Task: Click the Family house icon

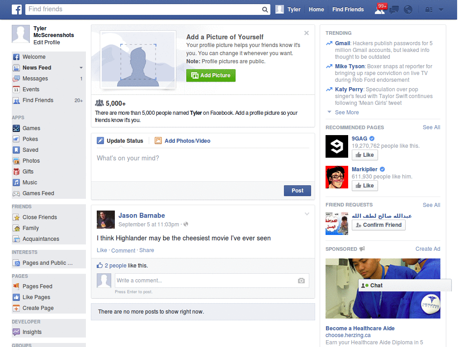Action: 16,228
